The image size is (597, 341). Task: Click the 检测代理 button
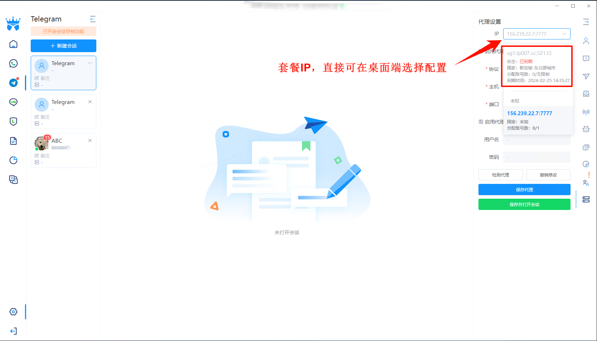[x=500, y=175]
